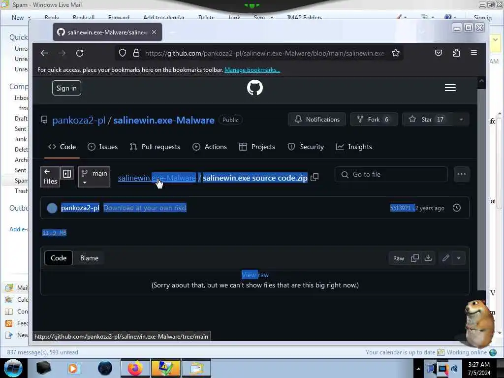Open media player taskbar icon
The width and height of the screenshot is (504, 378).
73,368
